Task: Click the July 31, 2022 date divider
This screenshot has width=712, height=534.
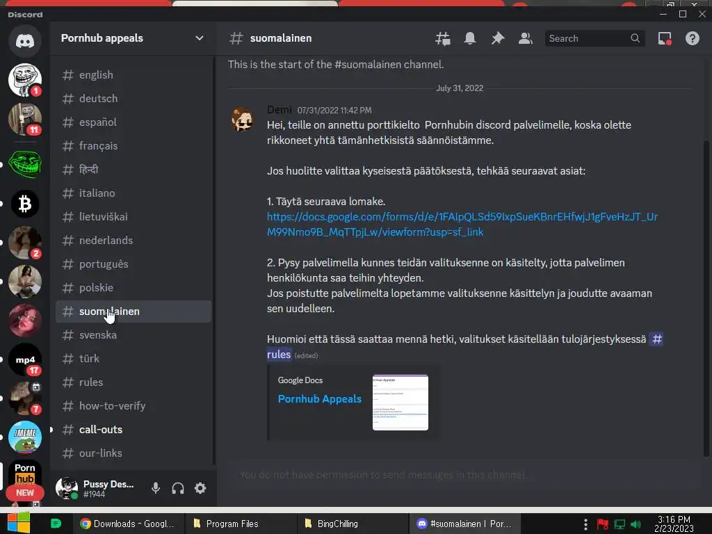Action: click(x=460, y=88)
